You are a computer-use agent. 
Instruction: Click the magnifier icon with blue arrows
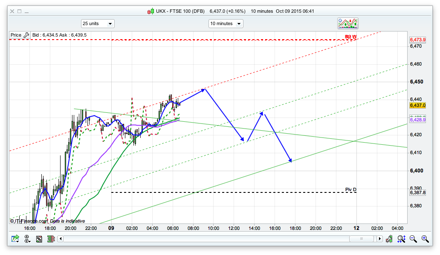(x=401, y=239)
